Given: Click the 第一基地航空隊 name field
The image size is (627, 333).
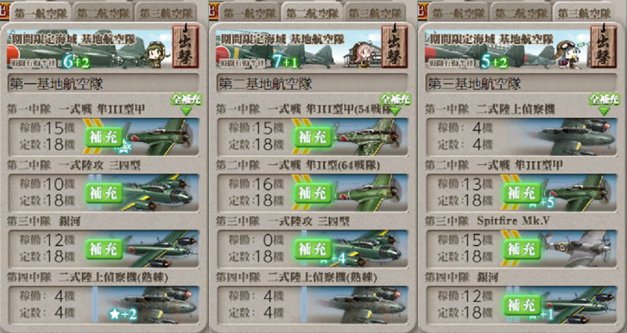Looking at the screenshot, I should (x=103, y=83).
